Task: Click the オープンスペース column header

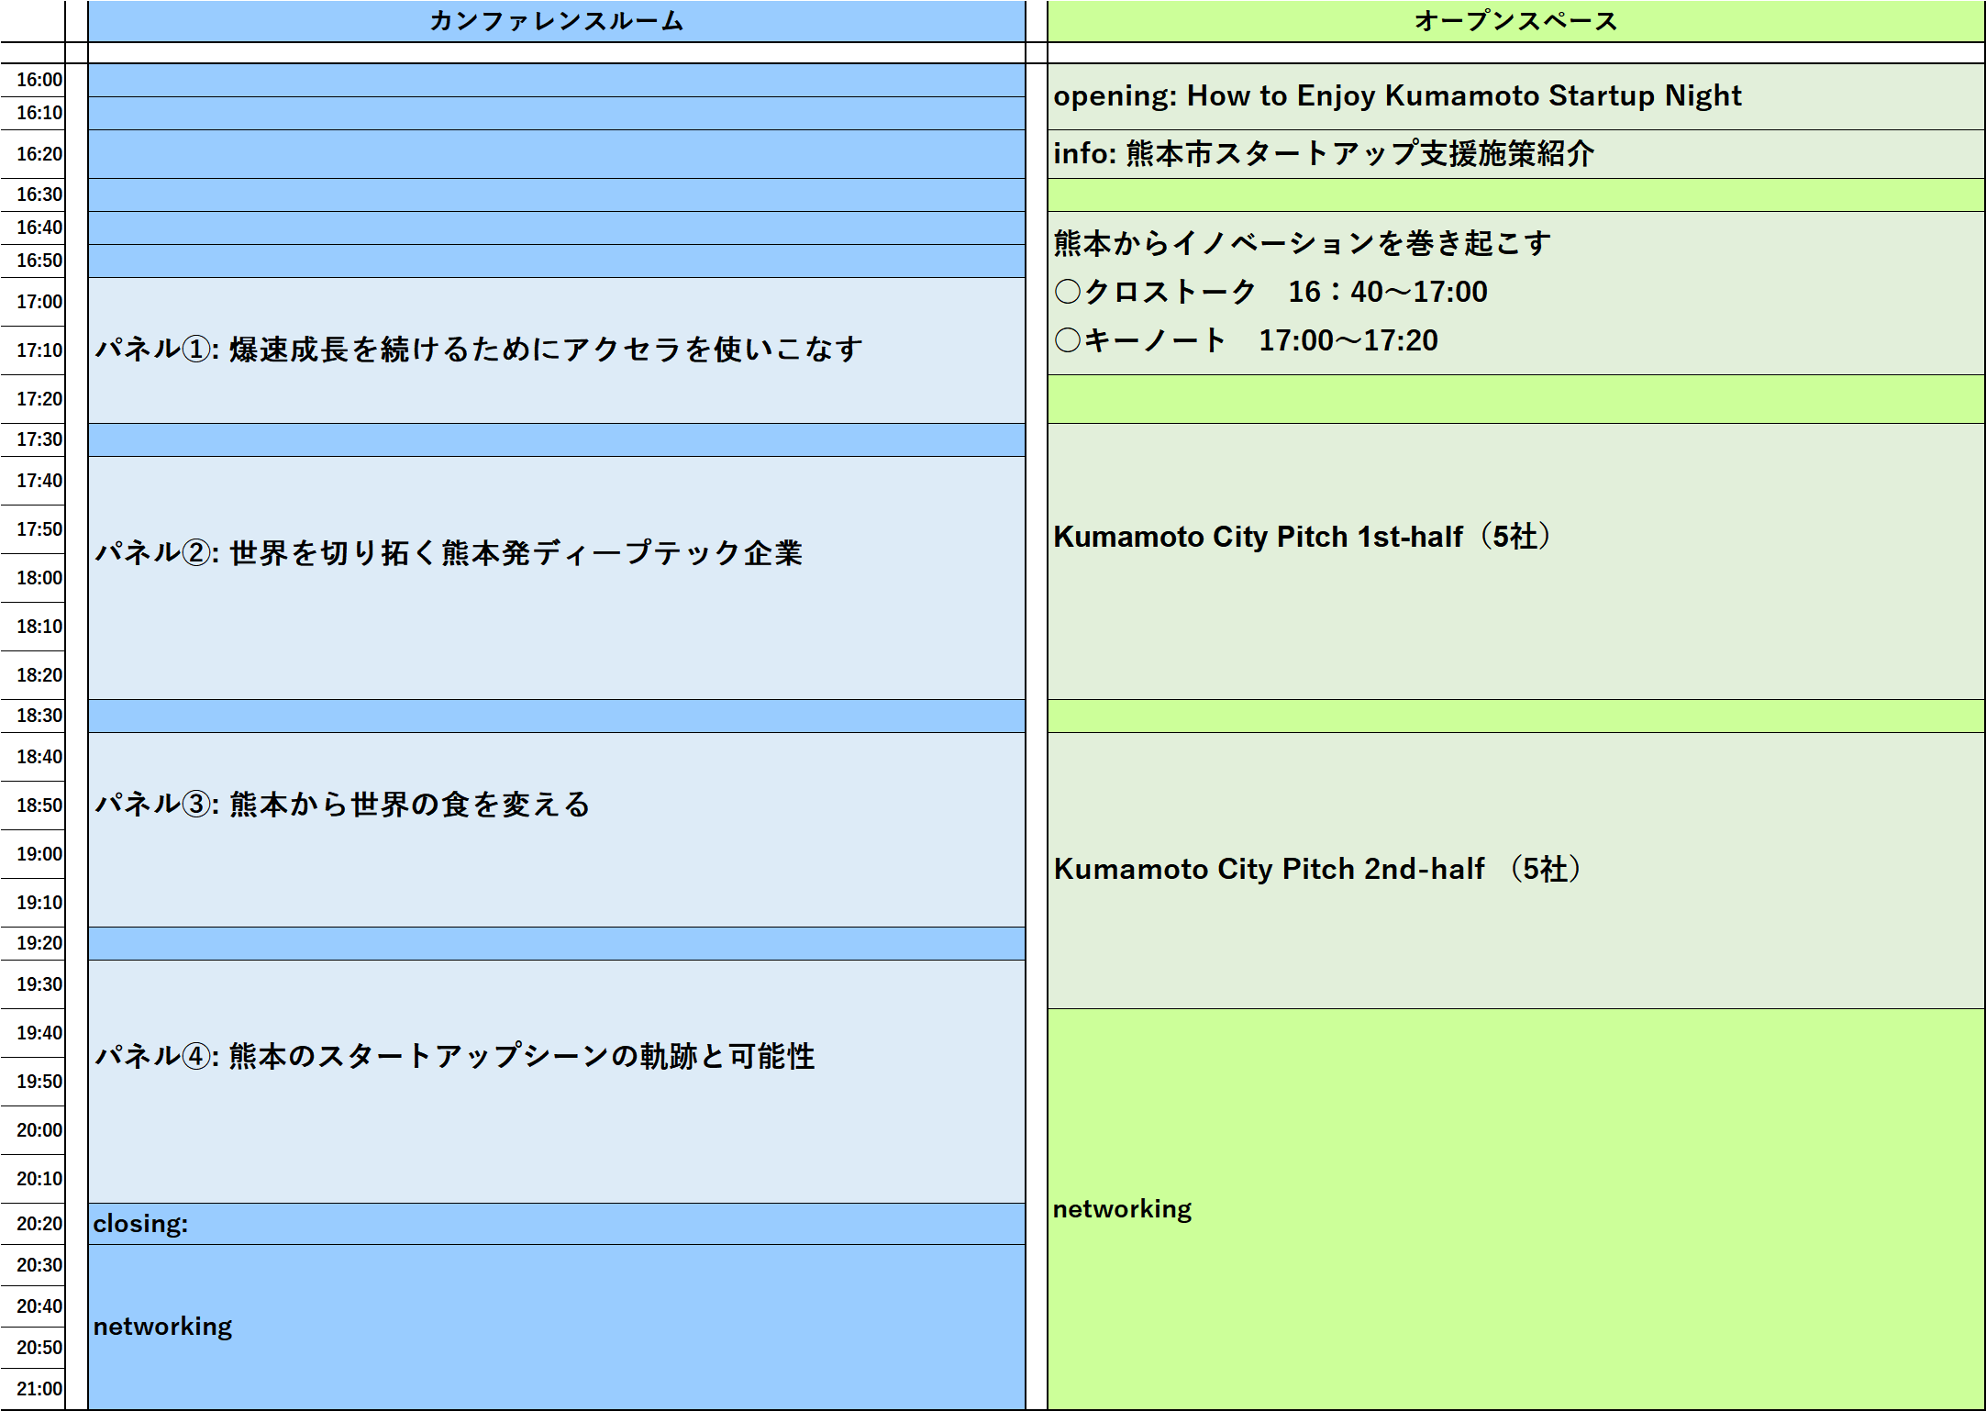Action: coord(1515,21)
